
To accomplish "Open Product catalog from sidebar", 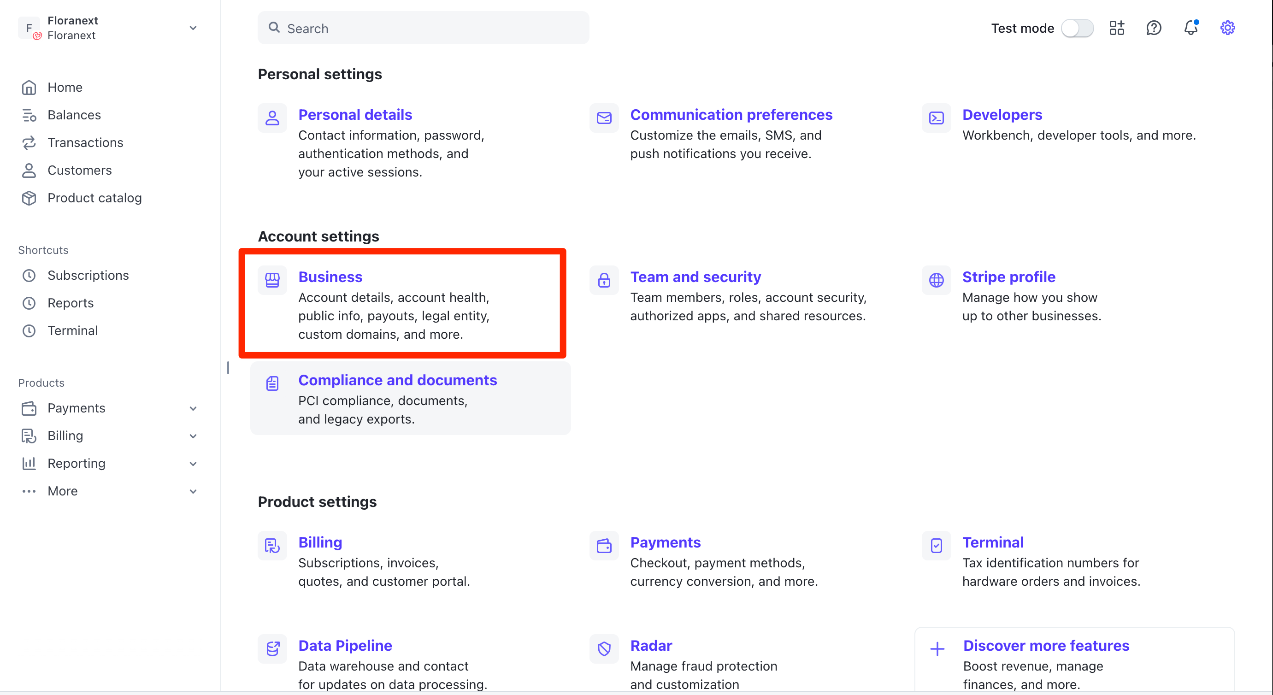I will click(x=94, y=198).
